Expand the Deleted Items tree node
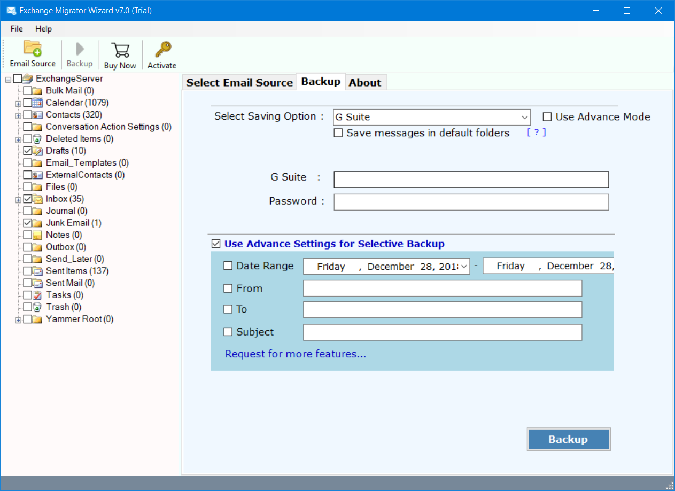The width and height of the screenshot is (675, 491). click(18, 139)
